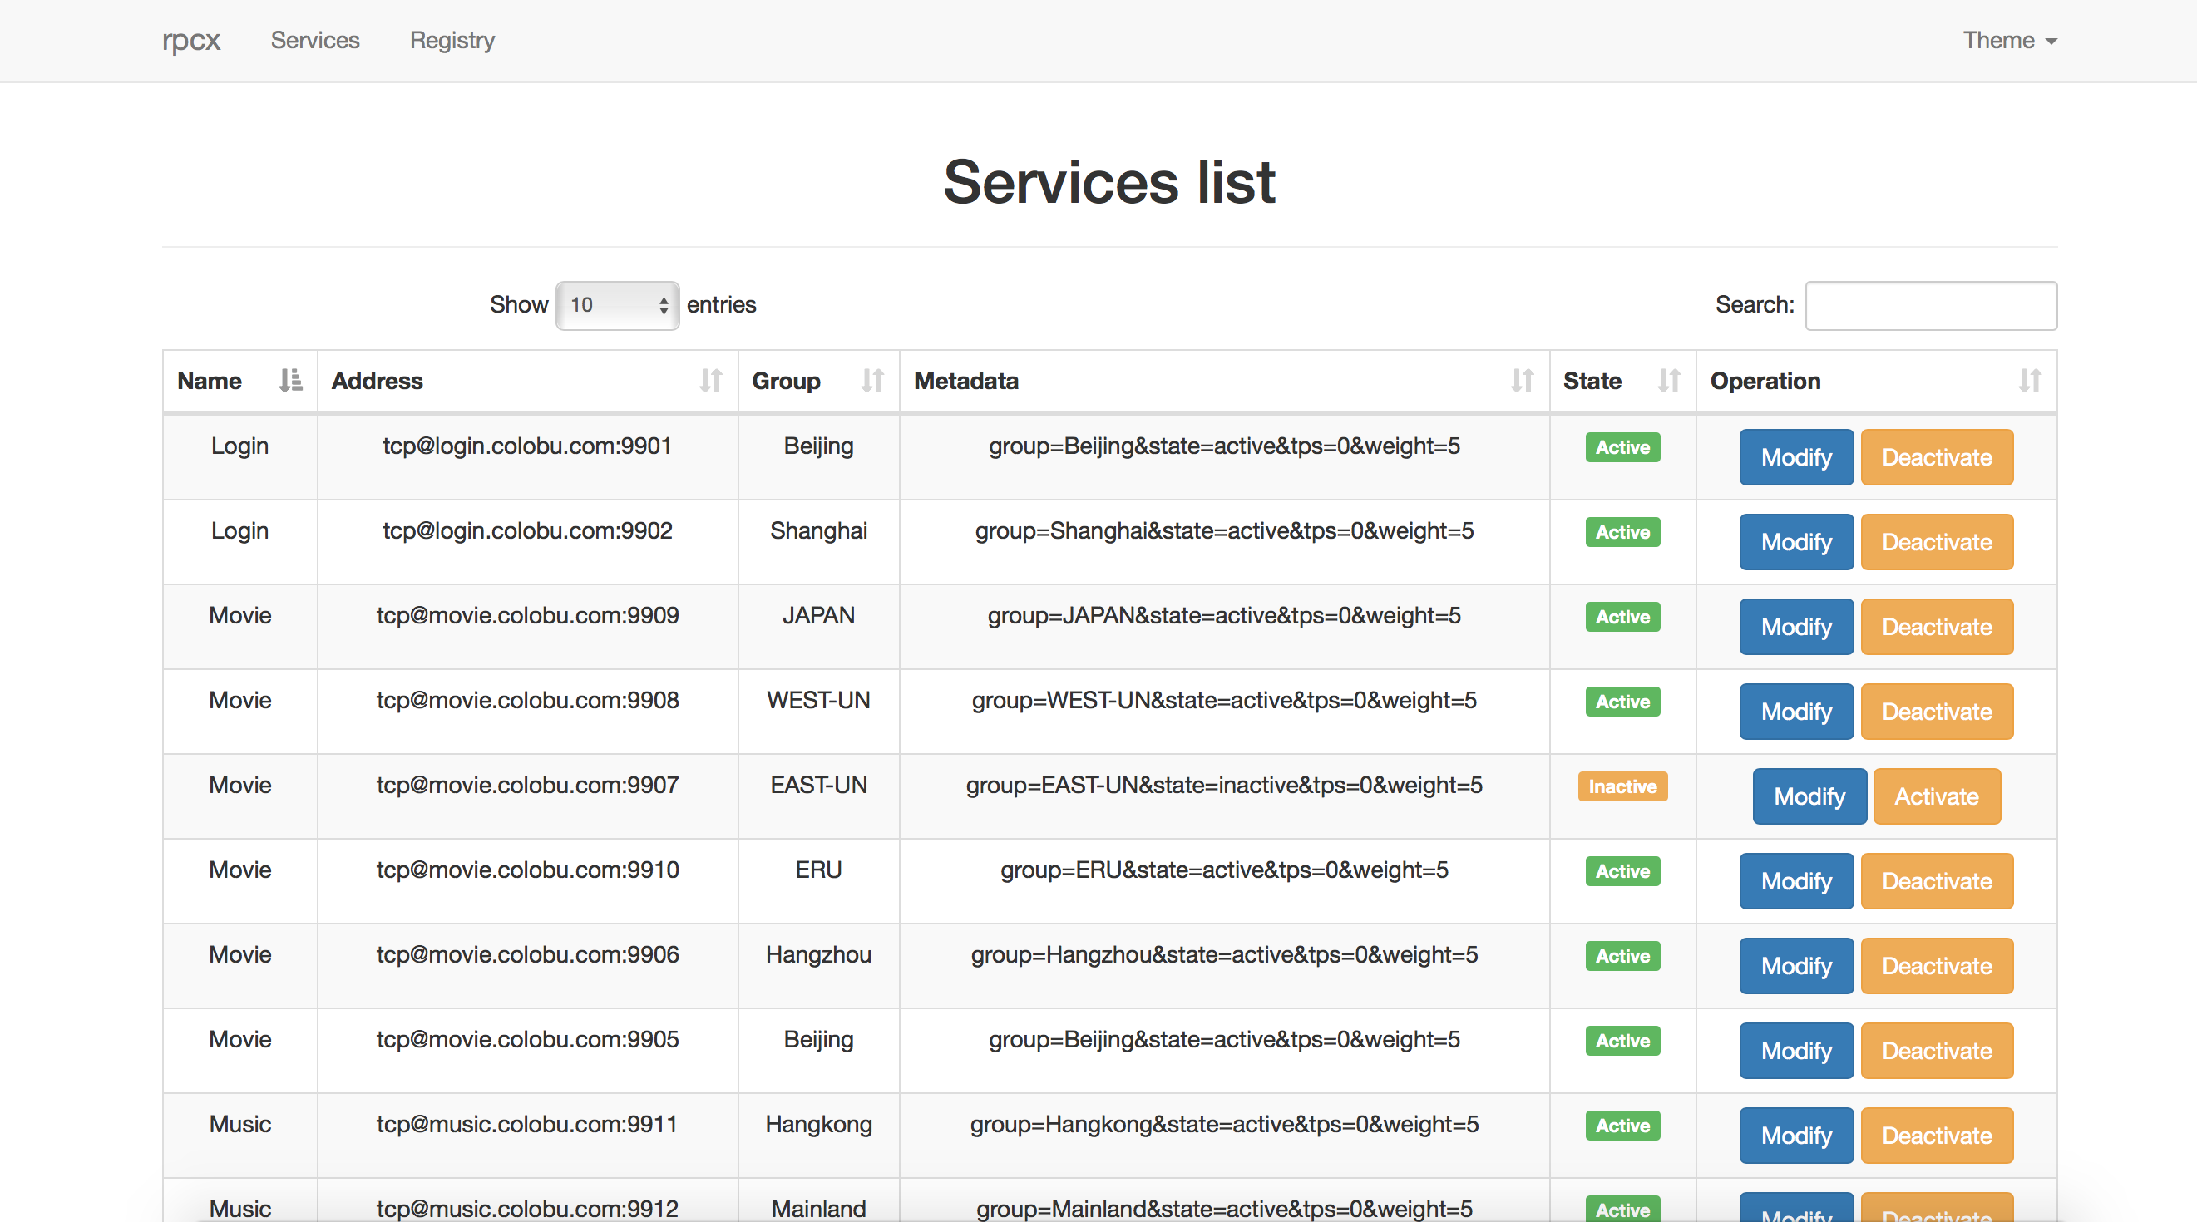Deactivate the Music Hangkong service

(x=1936, y=1135)
